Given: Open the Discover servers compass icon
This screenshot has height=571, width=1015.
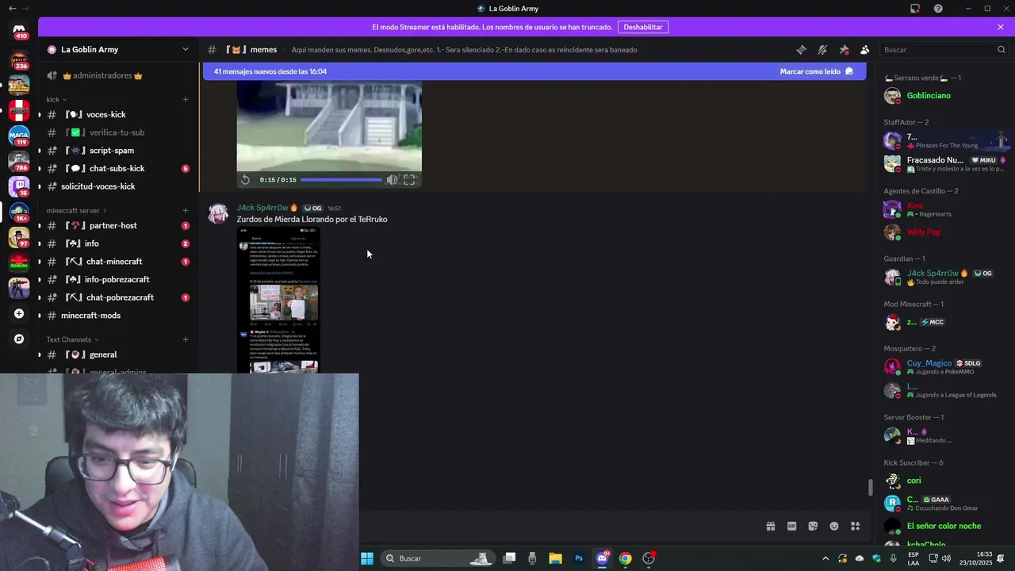Looking at the screenshot, I should click(19, 339).
